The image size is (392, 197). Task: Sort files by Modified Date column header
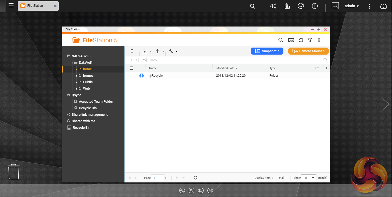225,68
